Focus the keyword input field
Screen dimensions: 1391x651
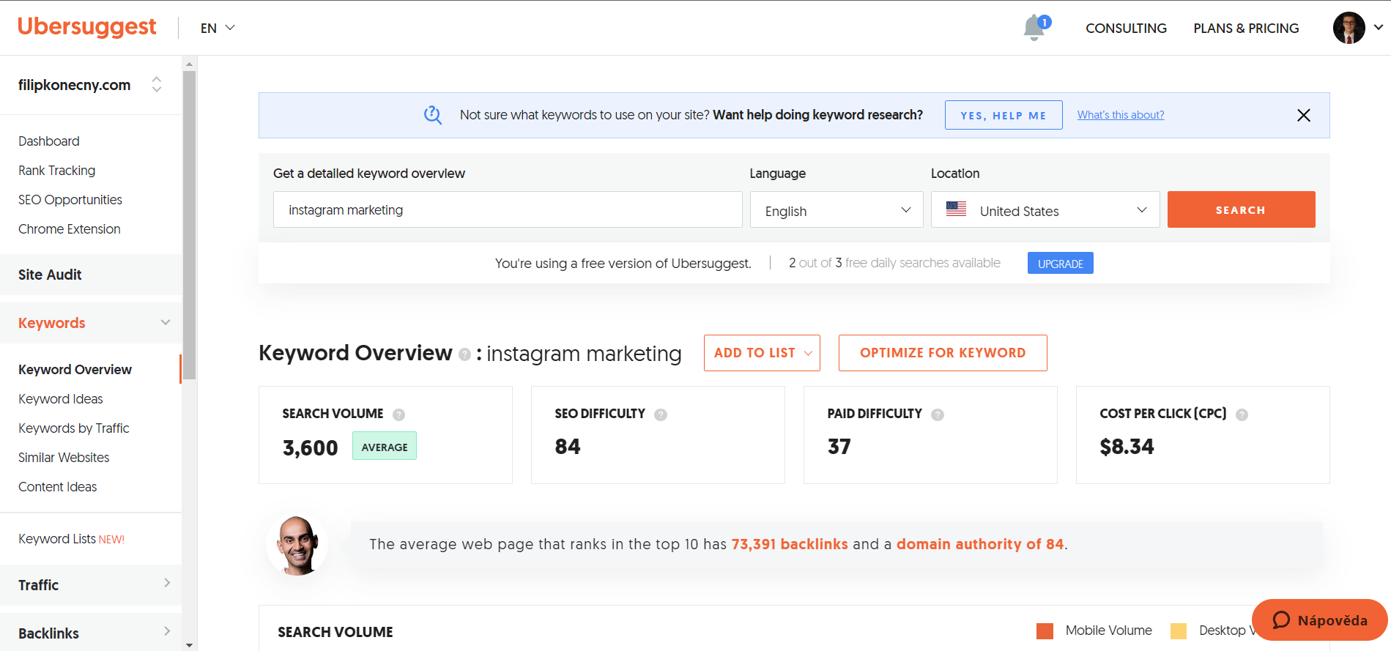point(508,209)
